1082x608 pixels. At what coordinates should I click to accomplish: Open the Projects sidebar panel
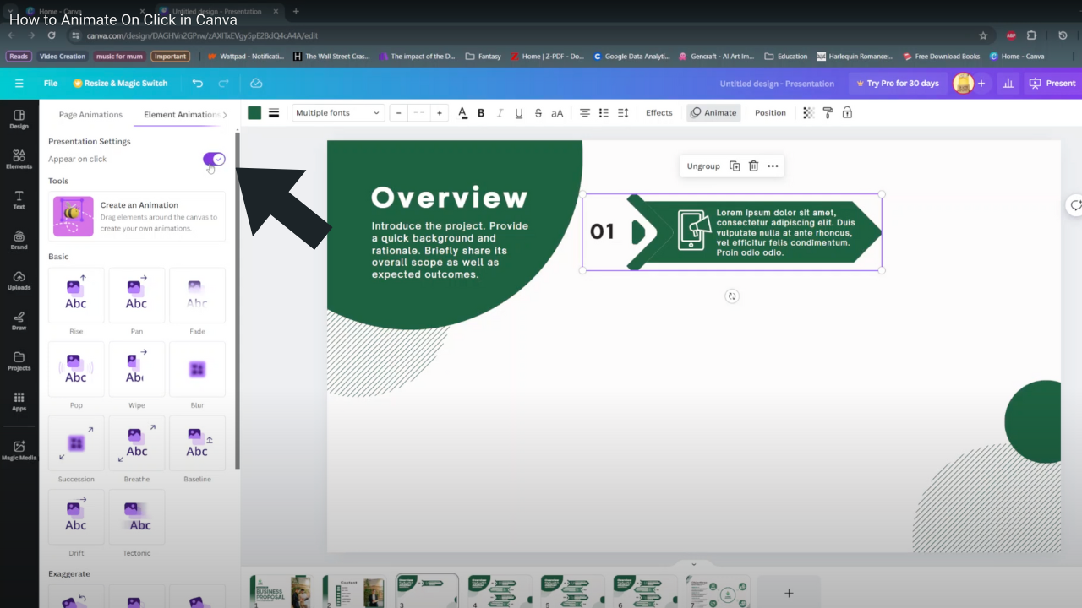pyautogui.click(x=19, y=361)
